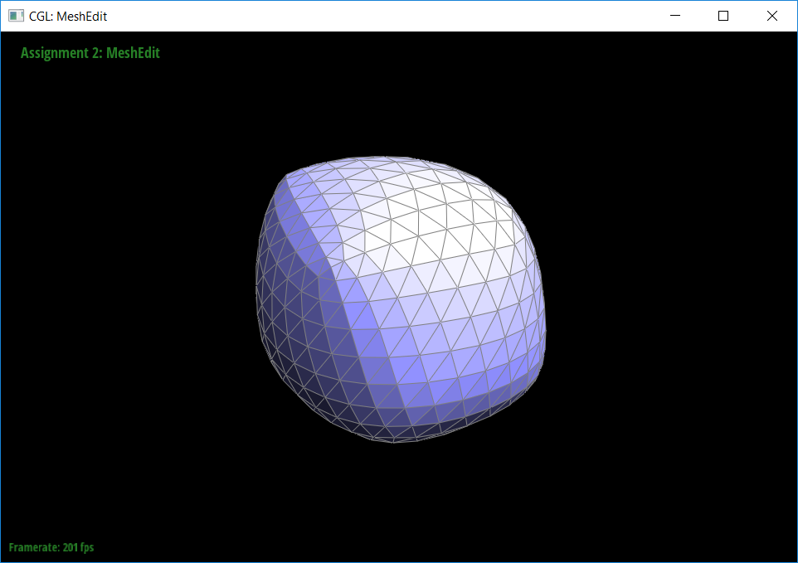Image resolution: width=798 pixels, height=563 pixels.
Task: Select the rendered mesh in the viewport
Action: click(x=401, y=299)
